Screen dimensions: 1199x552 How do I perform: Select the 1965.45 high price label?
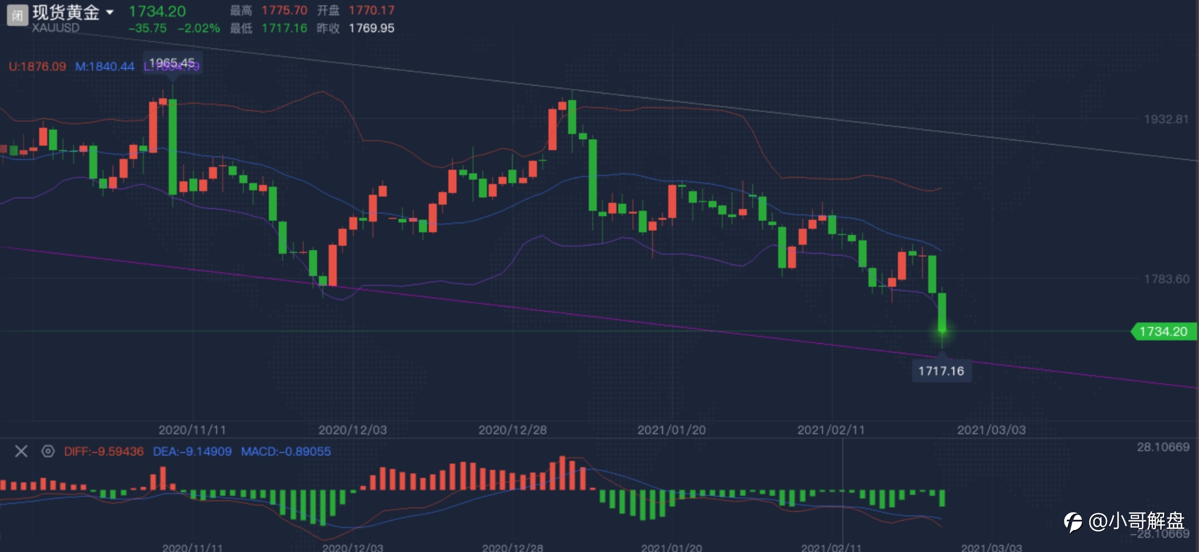point(172,63)
